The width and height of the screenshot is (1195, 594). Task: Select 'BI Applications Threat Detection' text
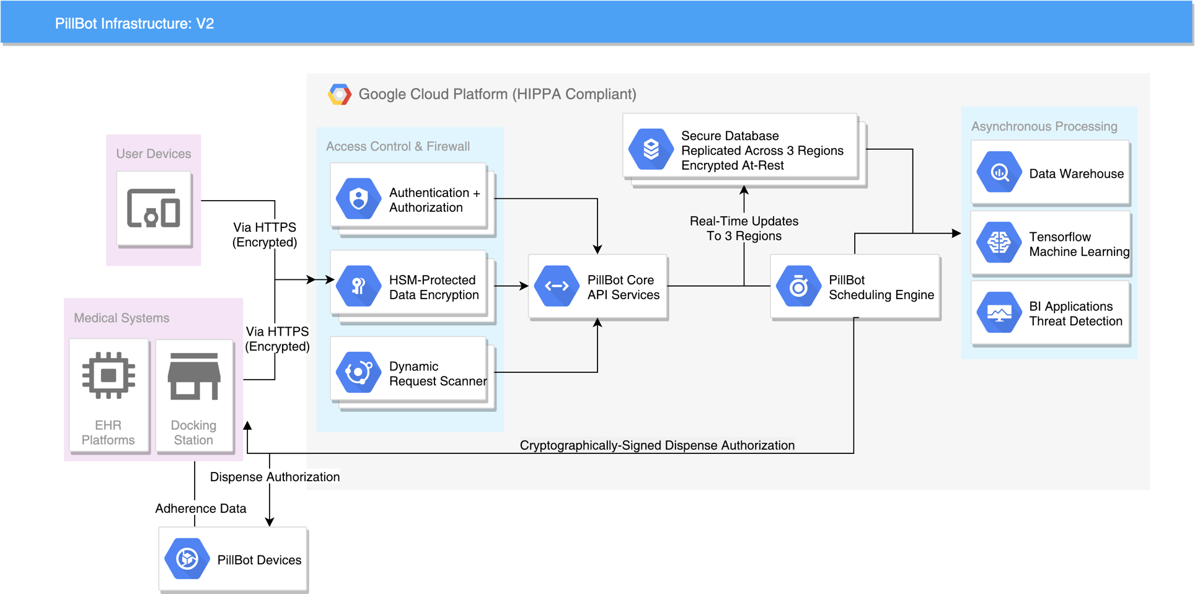click(x=1075, y=313)
